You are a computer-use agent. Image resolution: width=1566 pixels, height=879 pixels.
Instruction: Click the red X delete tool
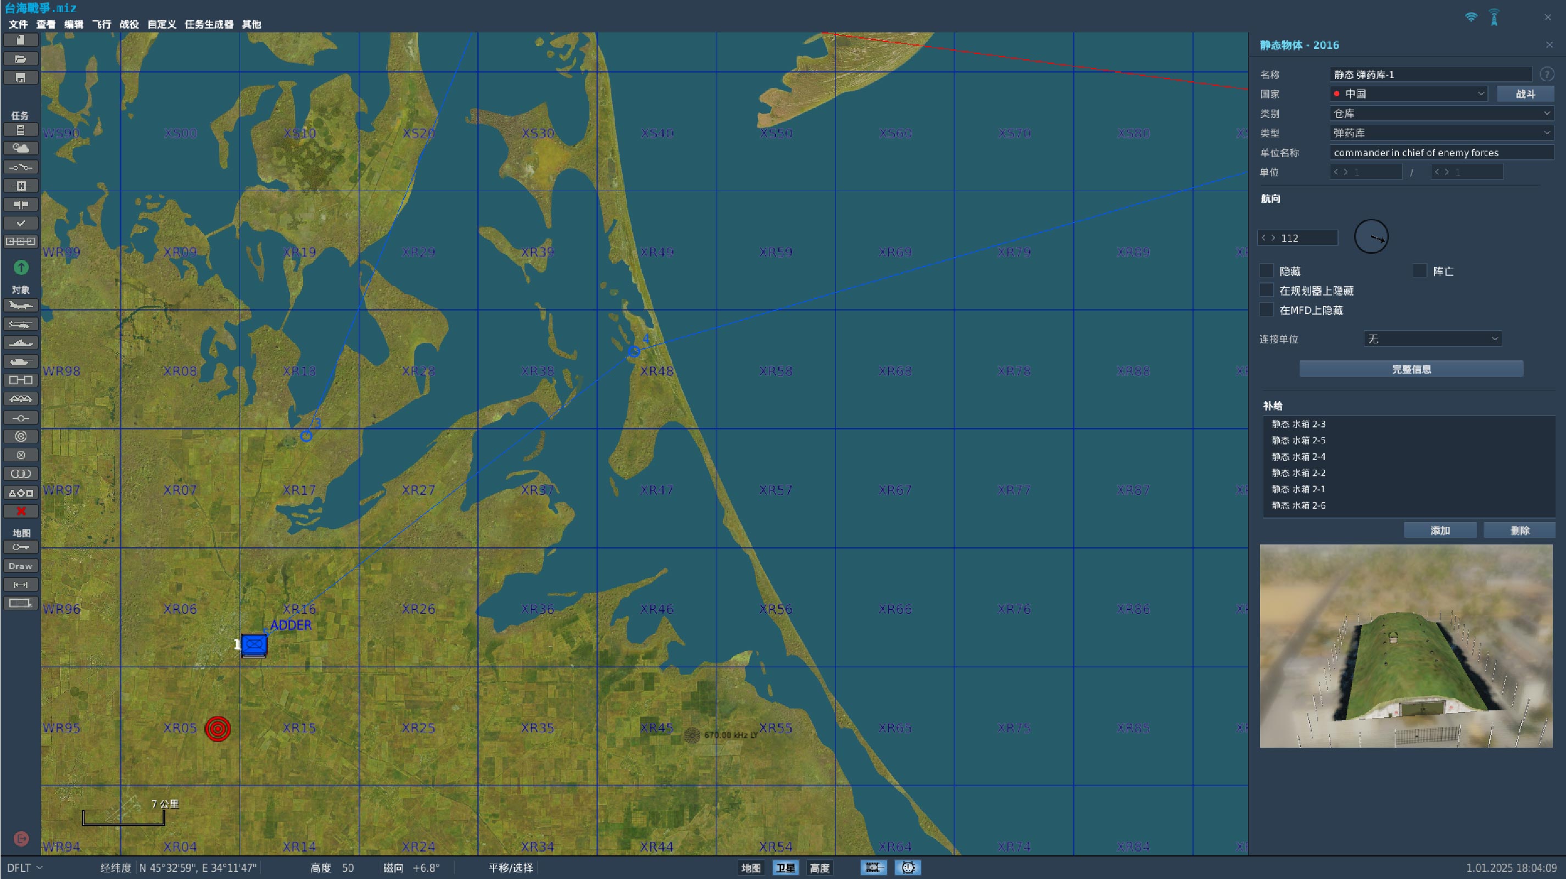click(20, 511)
